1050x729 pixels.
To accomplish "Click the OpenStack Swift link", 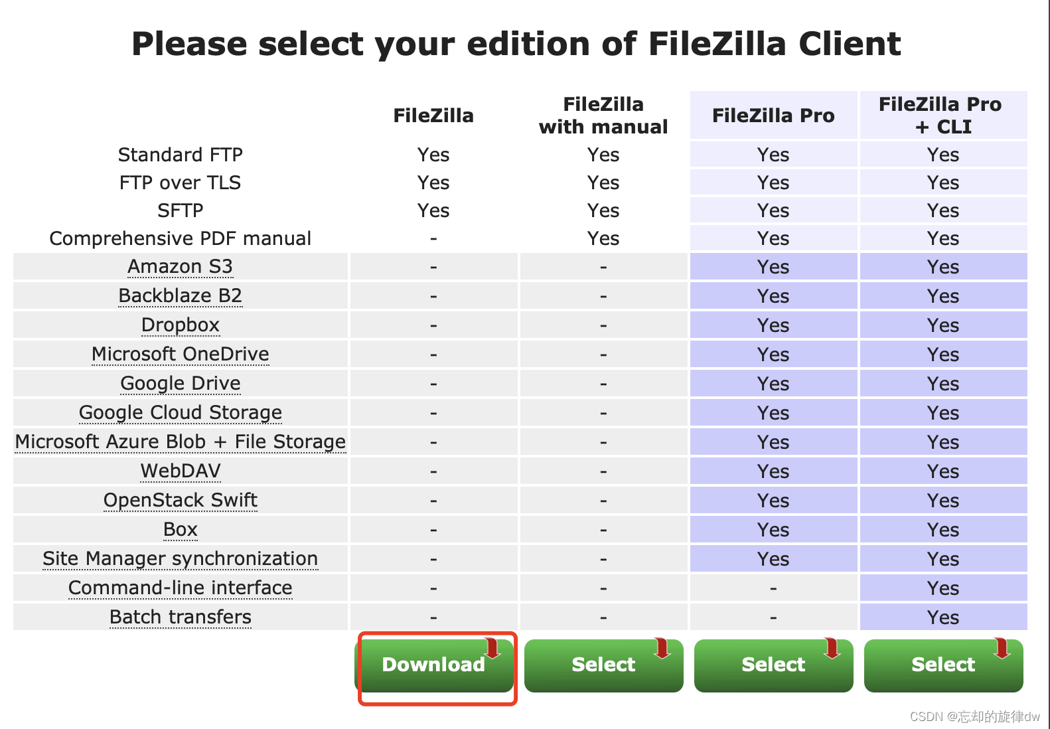I will (x=180, y=501).
